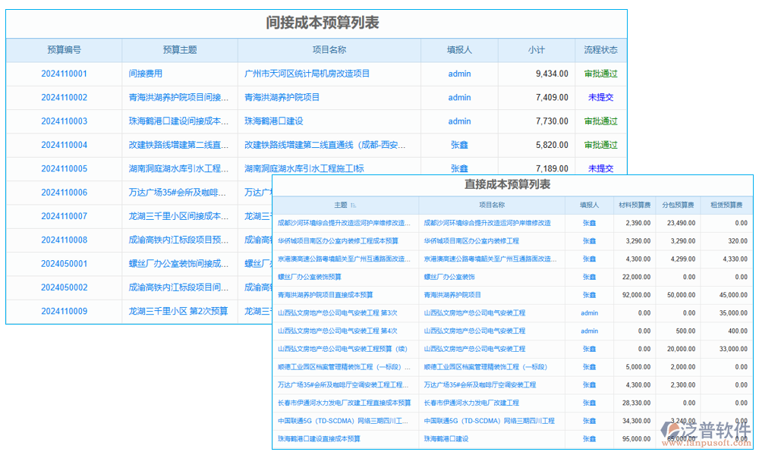The width and height of the screenshot is (759, 455).
Task: Open project 广州市天河区统计局机房改造项目
Action: [x=307, y=74]
